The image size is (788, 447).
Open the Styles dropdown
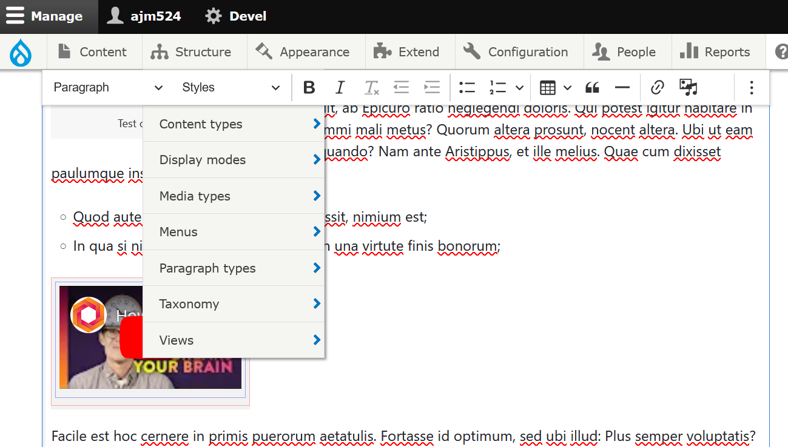coord(231,88)
